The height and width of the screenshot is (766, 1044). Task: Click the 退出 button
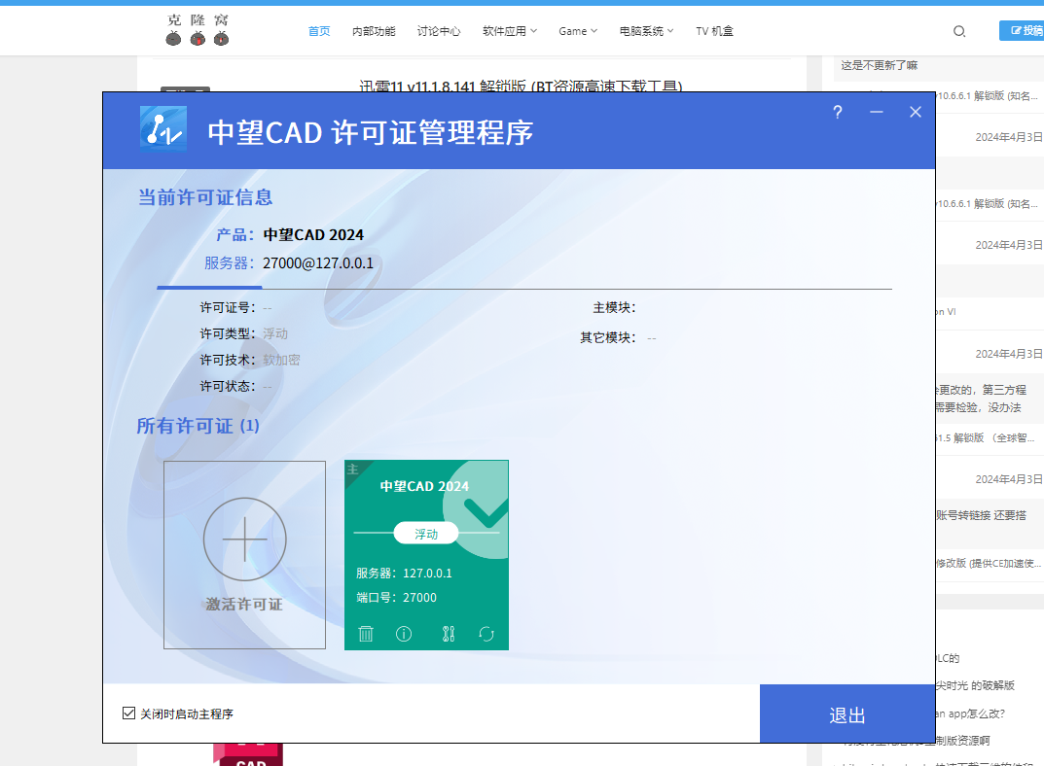pyautogui.click(x=846, y=714)
